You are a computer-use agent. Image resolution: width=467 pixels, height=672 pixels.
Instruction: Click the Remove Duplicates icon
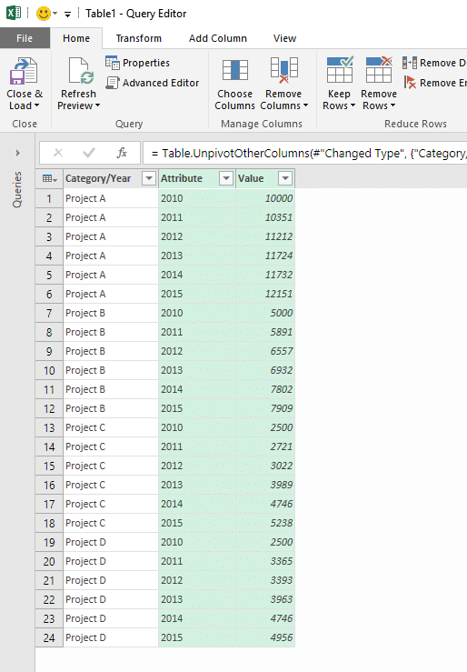click(x=410, y=63)
